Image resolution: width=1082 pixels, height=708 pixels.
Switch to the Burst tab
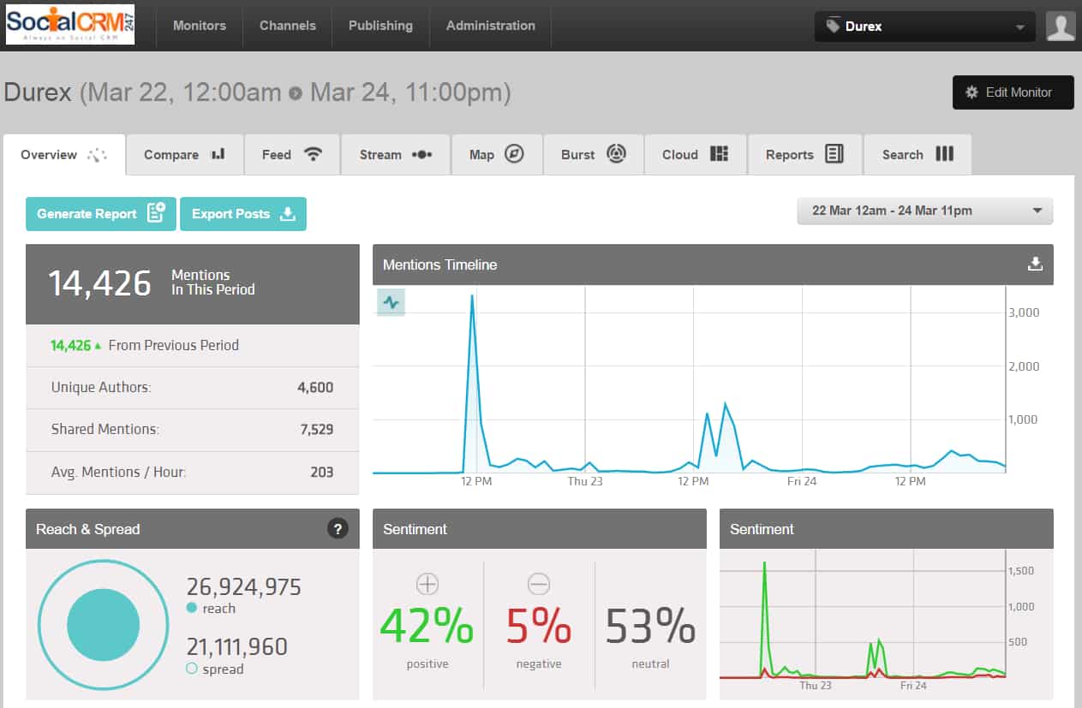click(594, 155)
